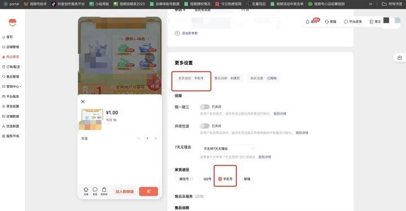Check the 微信号 delivery option
406x211 pixels.
pos(176,179)
